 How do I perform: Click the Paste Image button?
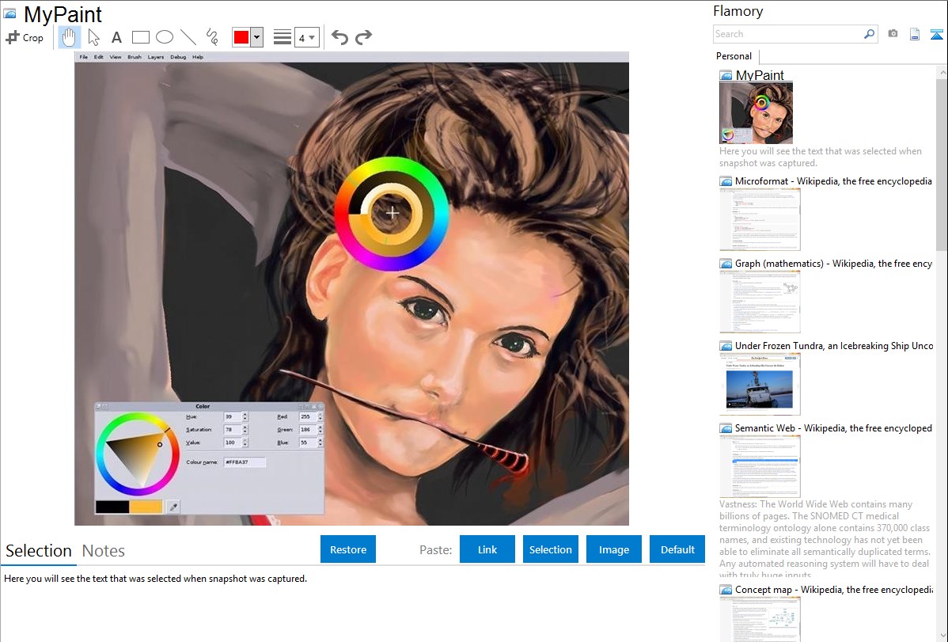tap(613, 549)
